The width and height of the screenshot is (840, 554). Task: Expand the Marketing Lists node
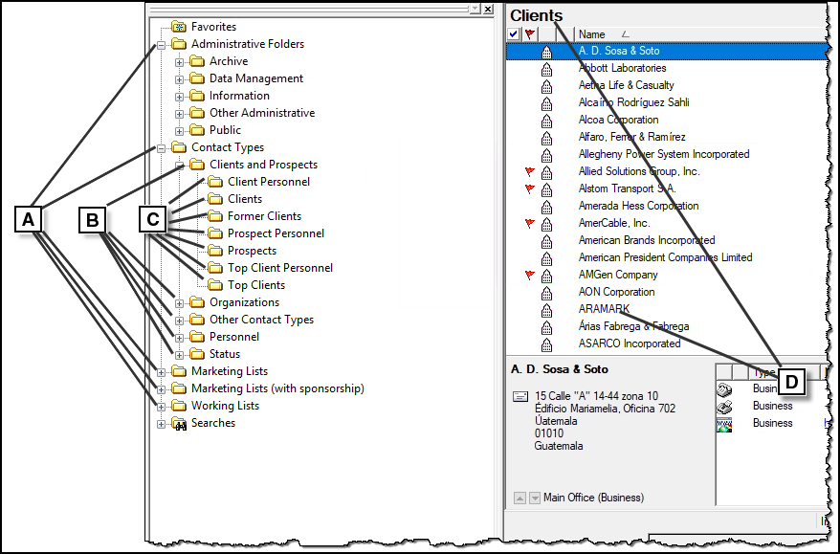[x=161, y=372]
